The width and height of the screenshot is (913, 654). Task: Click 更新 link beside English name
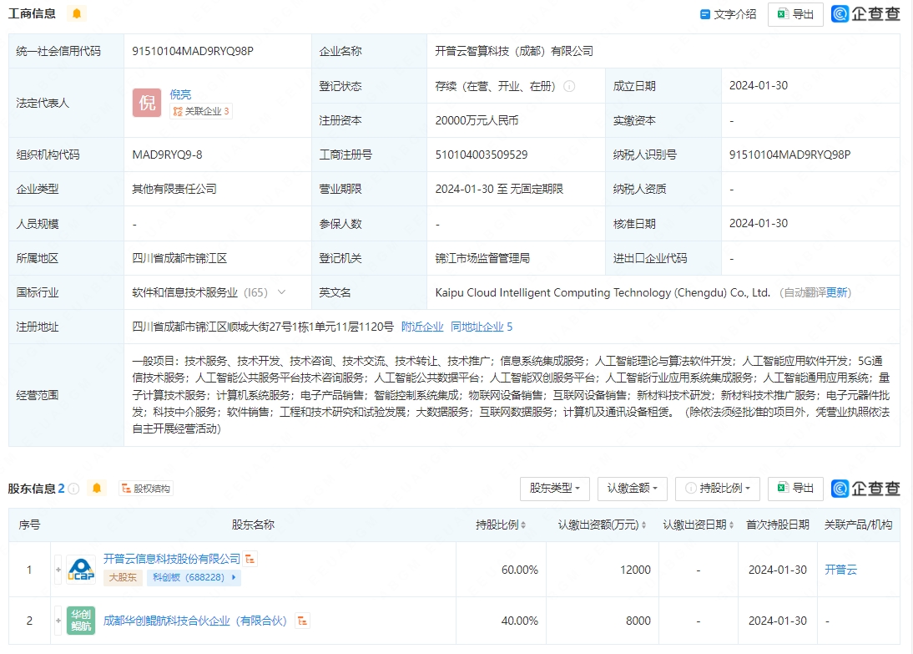point(837,292)
